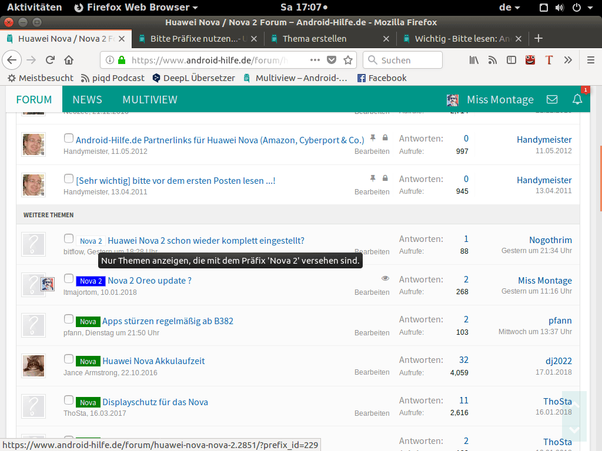
Task: Click the forward navigation arrow
Action: click(x=31, y=60)
